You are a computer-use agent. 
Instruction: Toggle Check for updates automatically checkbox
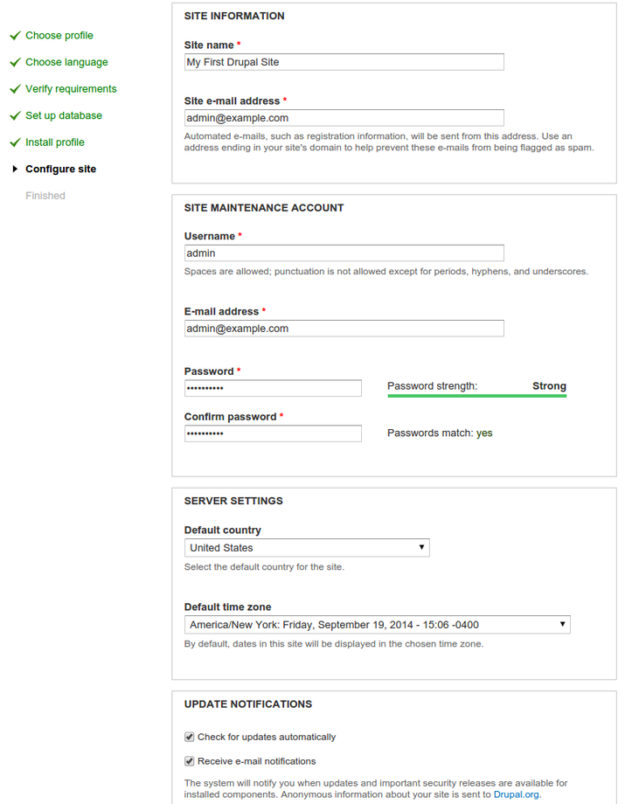click(190, 737)
